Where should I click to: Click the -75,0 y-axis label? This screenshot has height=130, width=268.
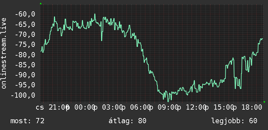[x=25, y=45]
